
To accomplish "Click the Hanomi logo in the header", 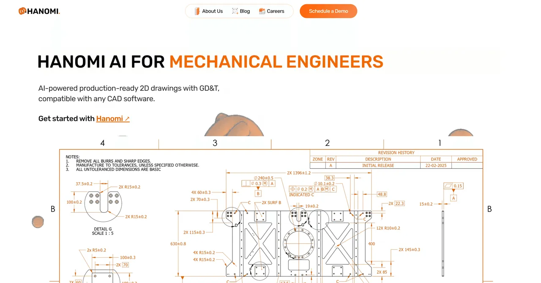I will click(x=39, y=11).
